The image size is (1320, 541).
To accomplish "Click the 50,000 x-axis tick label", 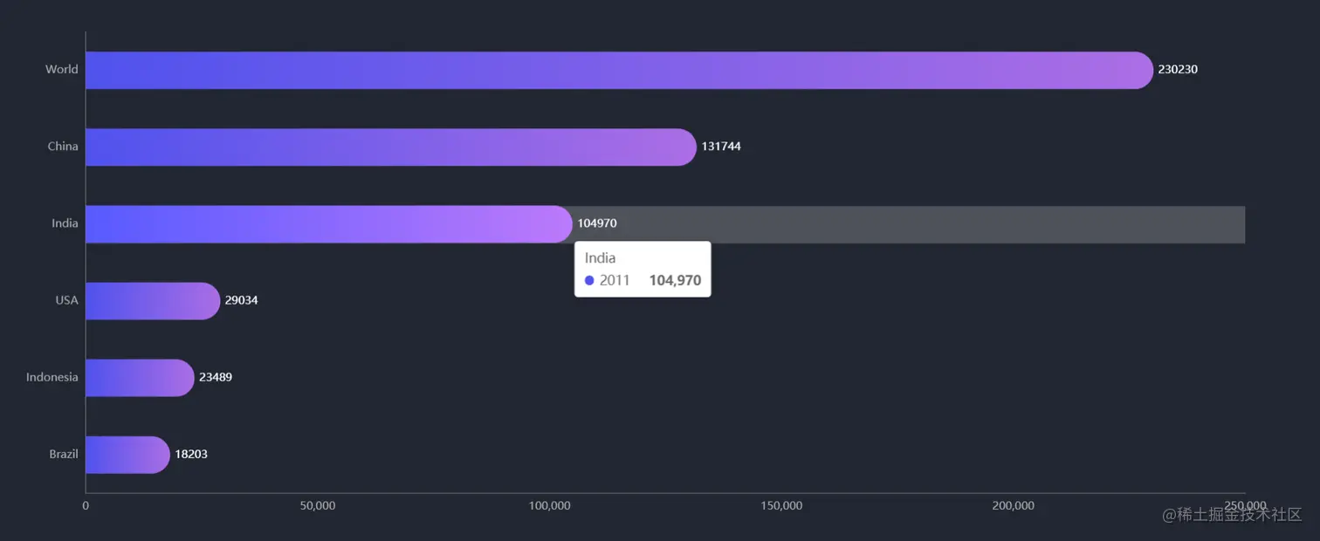I will (318, 506).
